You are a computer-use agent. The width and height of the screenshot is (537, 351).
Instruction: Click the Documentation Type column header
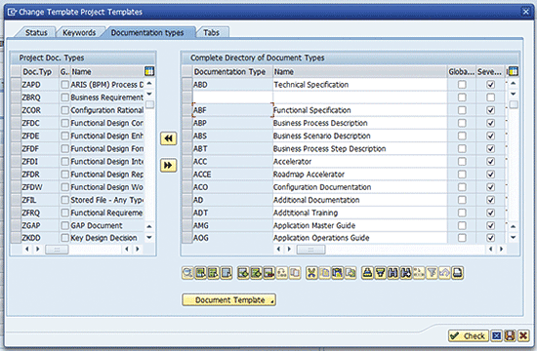[232, 72]
